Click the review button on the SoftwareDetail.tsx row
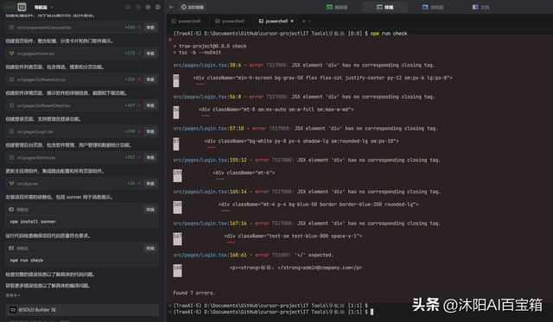The width and height of the screenshot is (553, 322). pyautogui.click(x=150, y=105)
